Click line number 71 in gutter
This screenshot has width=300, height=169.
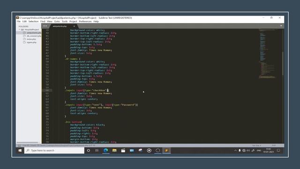pyautogui.click(x=47, y=122)
